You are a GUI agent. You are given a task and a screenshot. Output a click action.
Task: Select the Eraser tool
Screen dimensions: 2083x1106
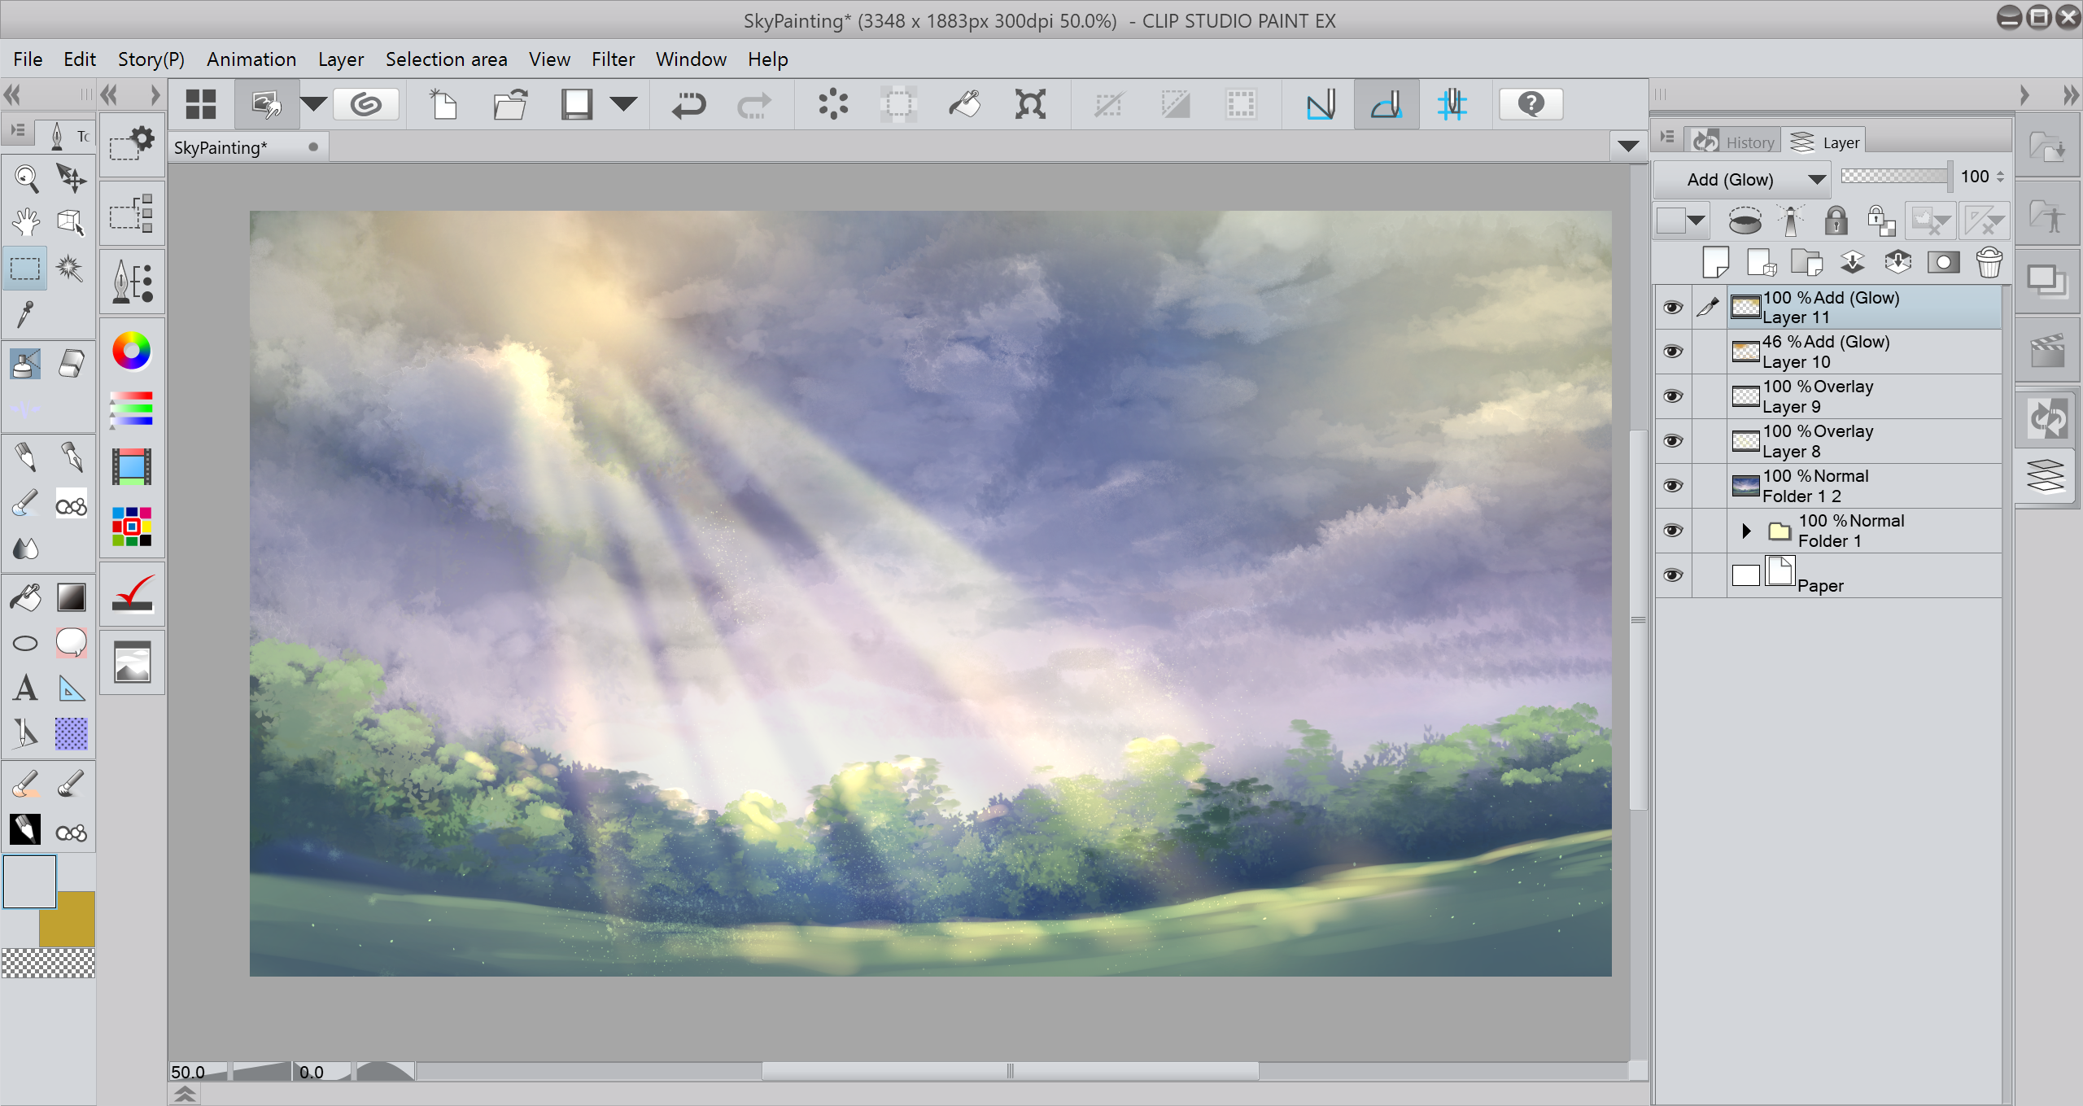72,364
